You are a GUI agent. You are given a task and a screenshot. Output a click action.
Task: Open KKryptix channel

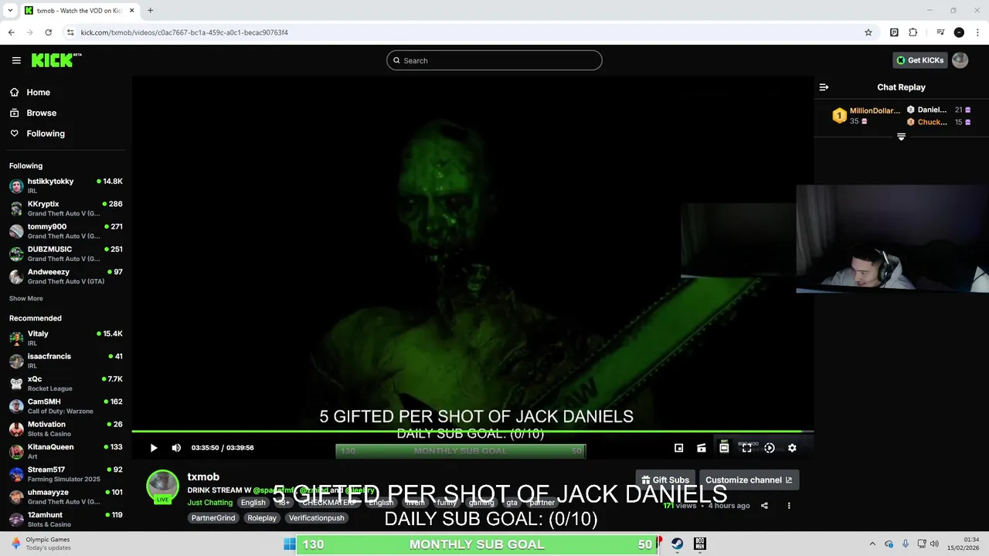(66, 208)
